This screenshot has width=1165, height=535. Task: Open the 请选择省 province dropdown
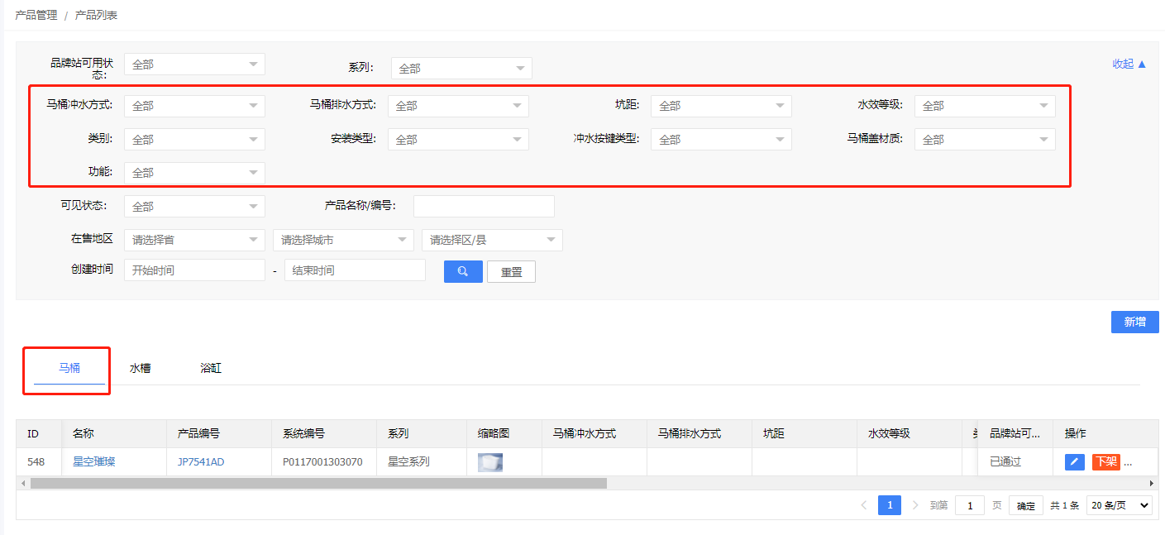(194, 240)
